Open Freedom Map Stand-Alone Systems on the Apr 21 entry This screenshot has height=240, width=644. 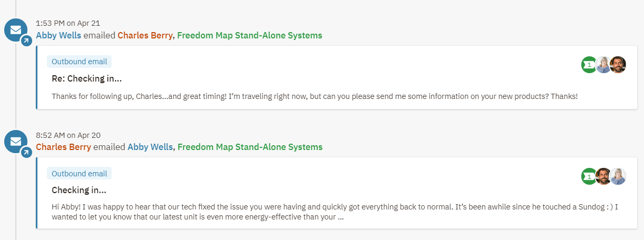point(249,36)
